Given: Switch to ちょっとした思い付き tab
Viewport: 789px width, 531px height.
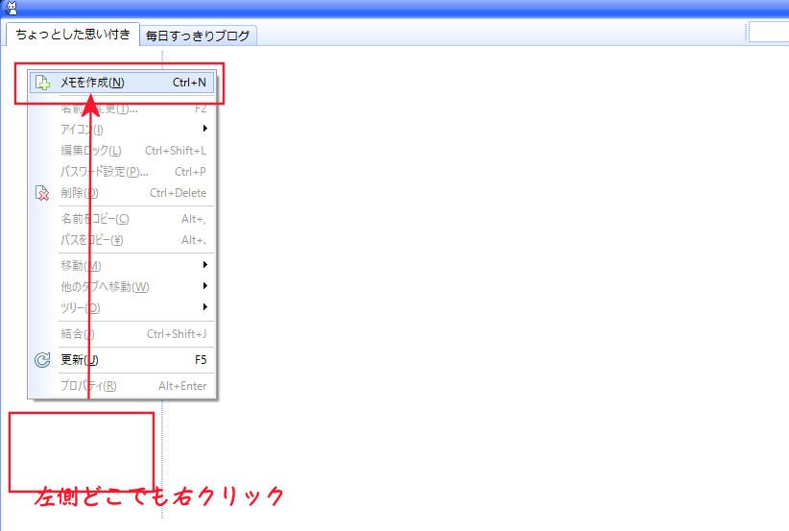Looking at the screenshot, I should coord(72,35).
